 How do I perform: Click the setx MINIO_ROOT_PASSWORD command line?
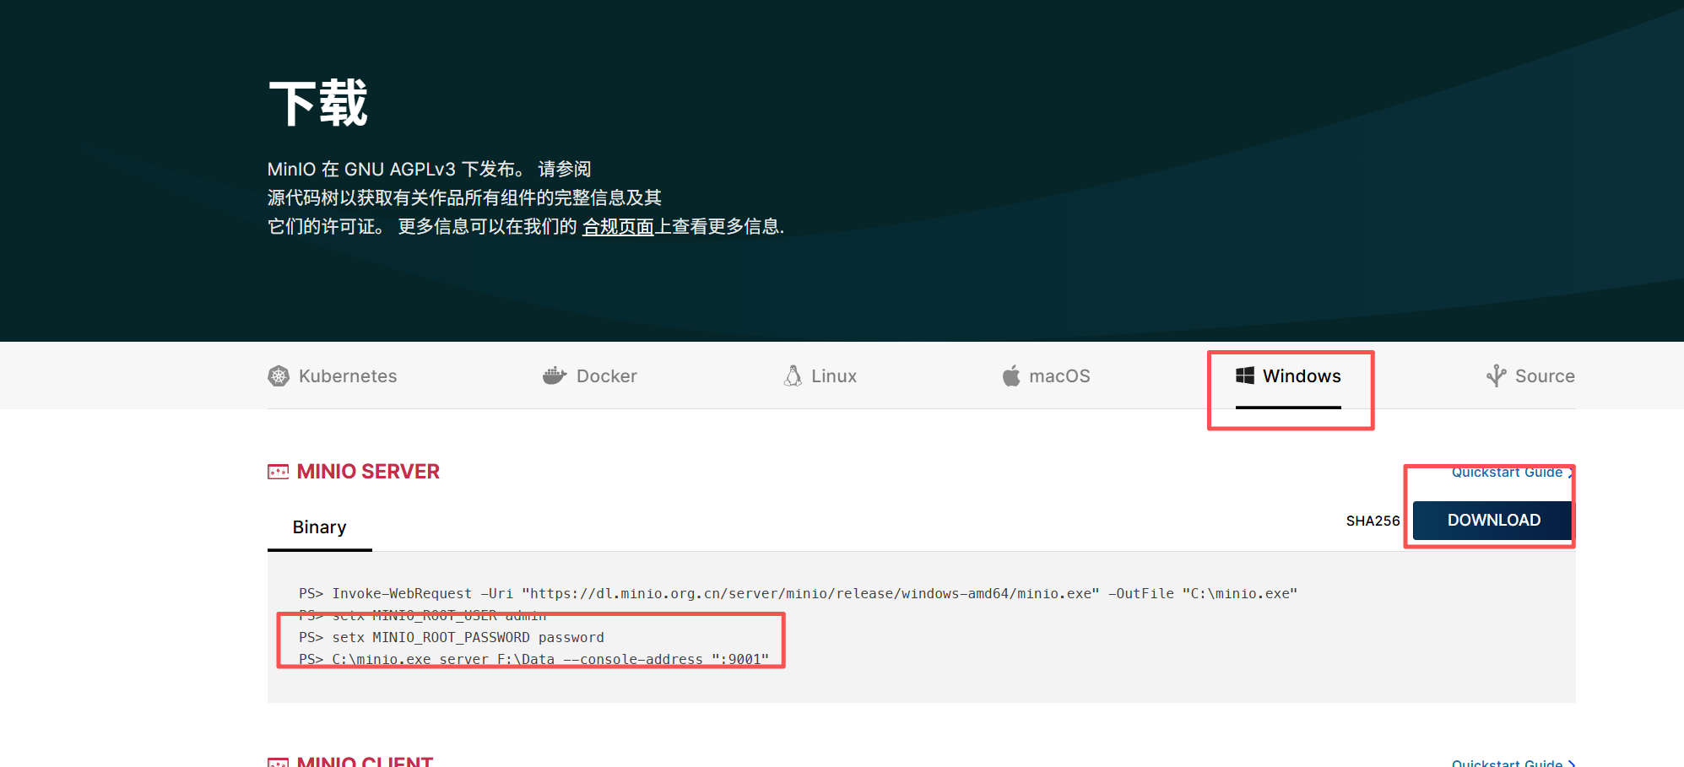pyautogui.click(x=452, y=638)
